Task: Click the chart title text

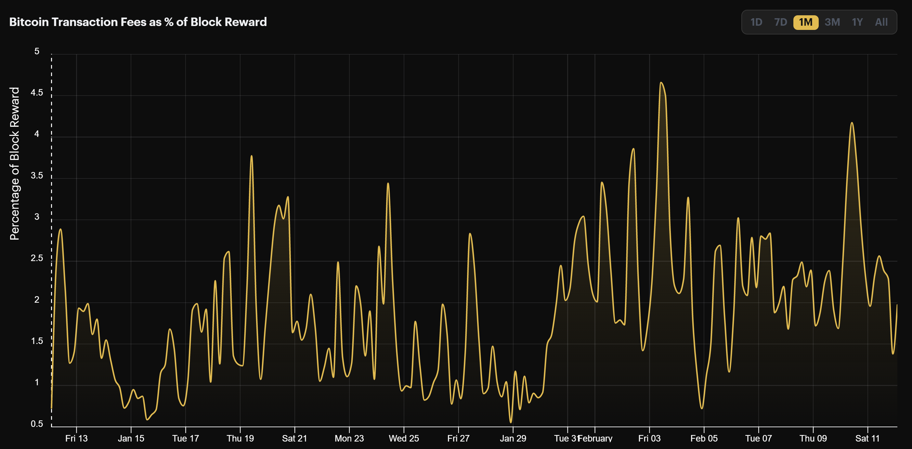Action: pos(138,22)
